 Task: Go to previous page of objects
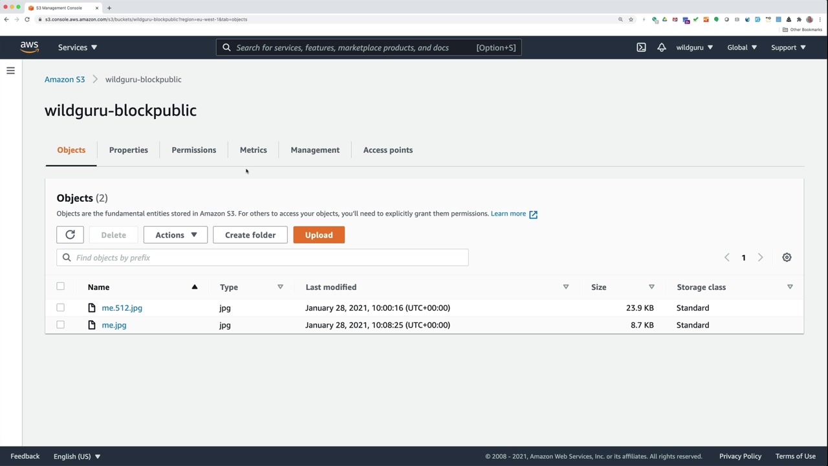(x=726, y=258)
